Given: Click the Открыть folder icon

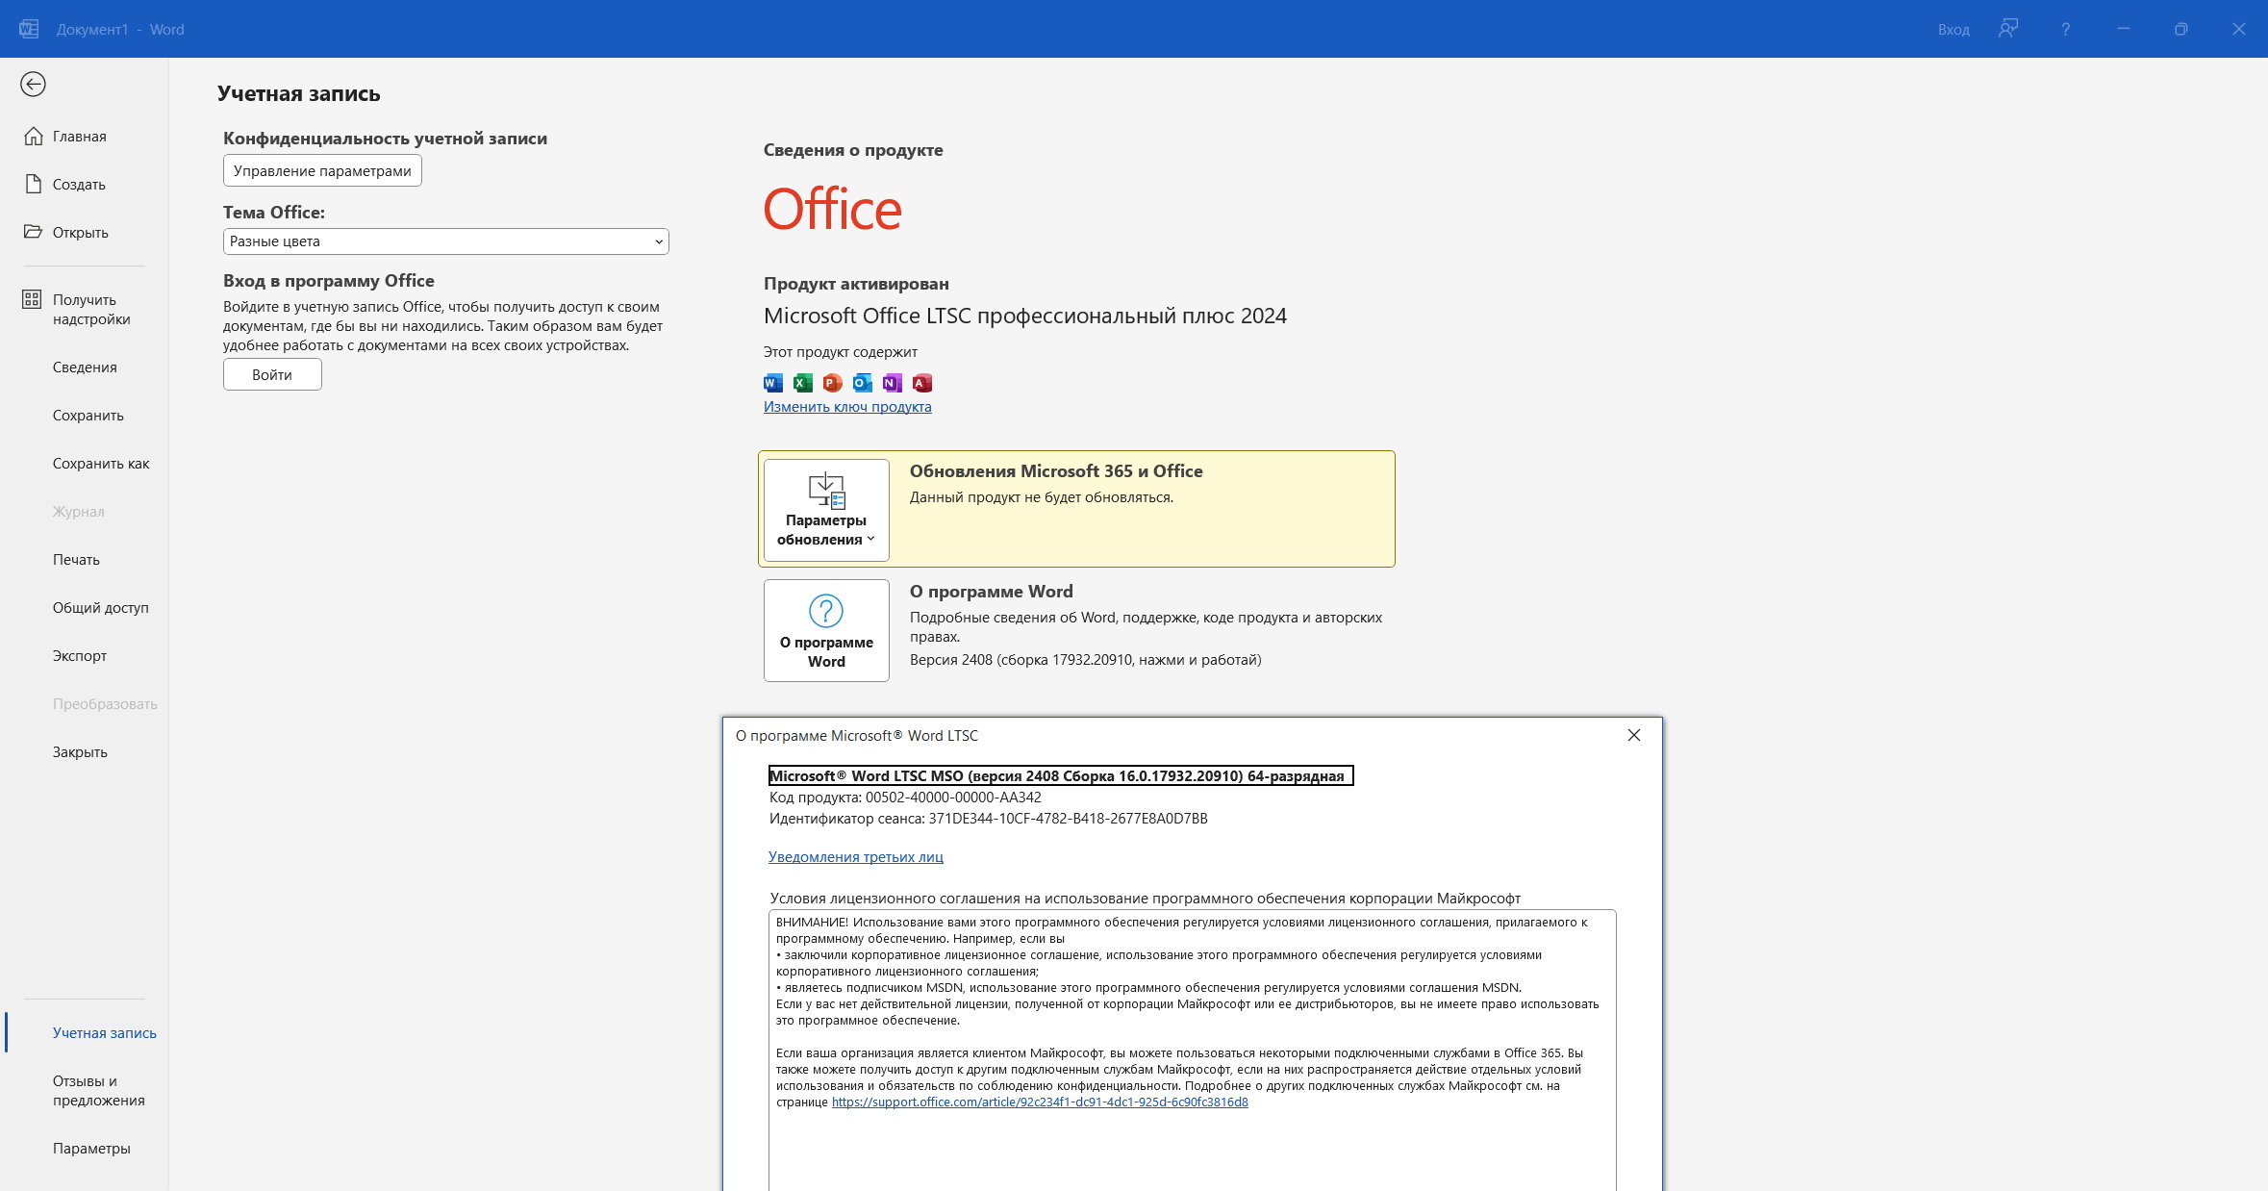Looking at the screenshot, I should point(34,232).
